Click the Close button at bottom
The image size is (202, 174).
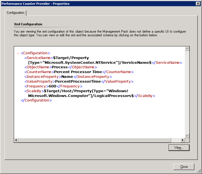coord(184,167)
